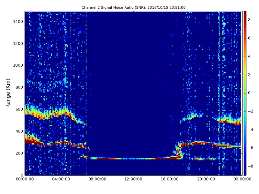Click the colorbar label 8
The height and width of the screenshot is (194, 259).
249,20
